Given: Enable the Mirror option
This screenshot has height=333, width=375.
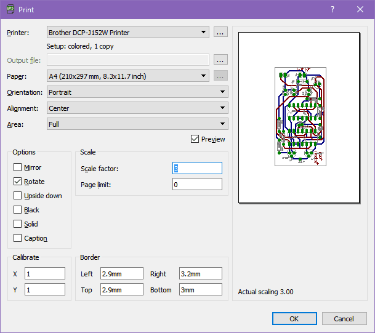Looking at the screenshot, I should click(17, 167).
